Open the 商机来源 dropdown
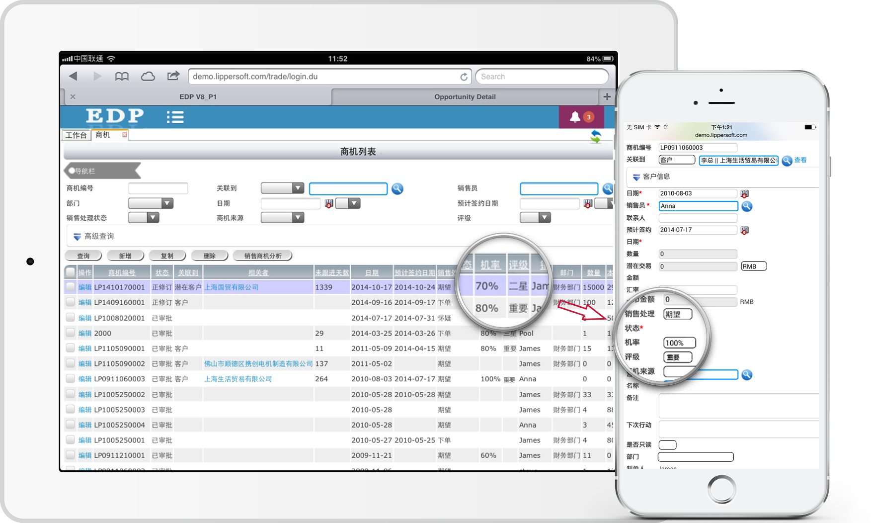This screenshot has height=523, width=871. 282,218
